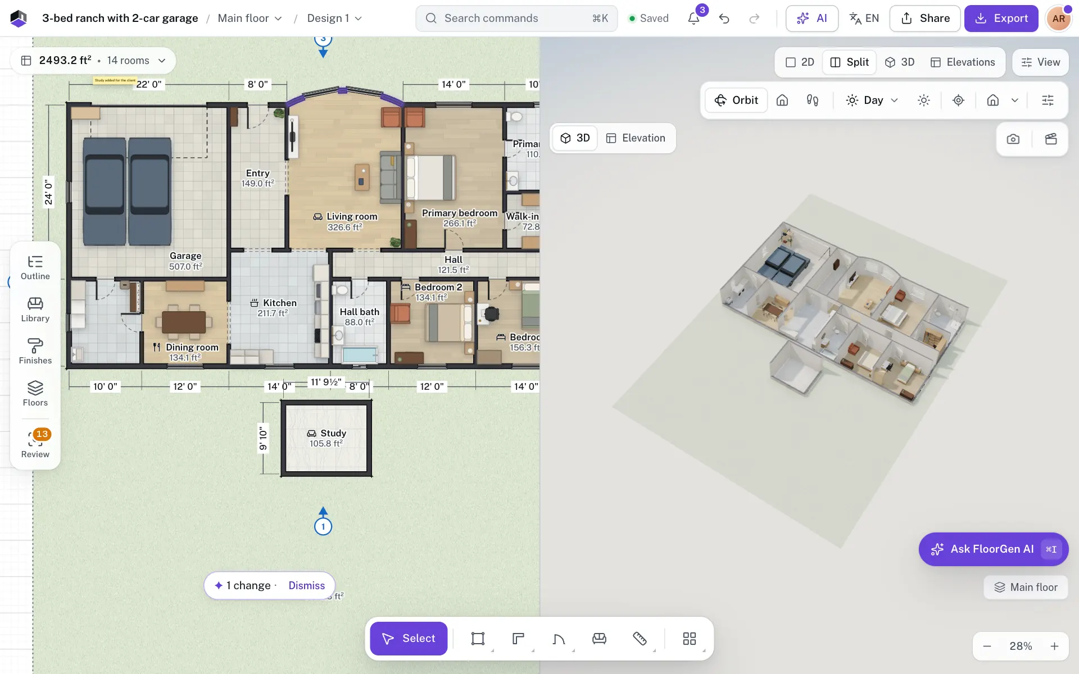Click the target focus icon

pyautogui.click(x=958, y=100)
